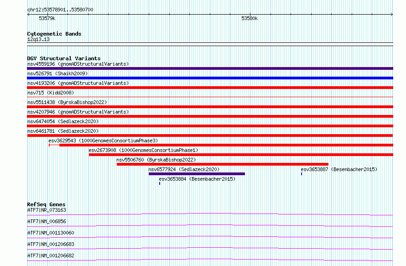
Task: Open the nsv715 (Kidd2008) label
Action: tap(51, 93)
